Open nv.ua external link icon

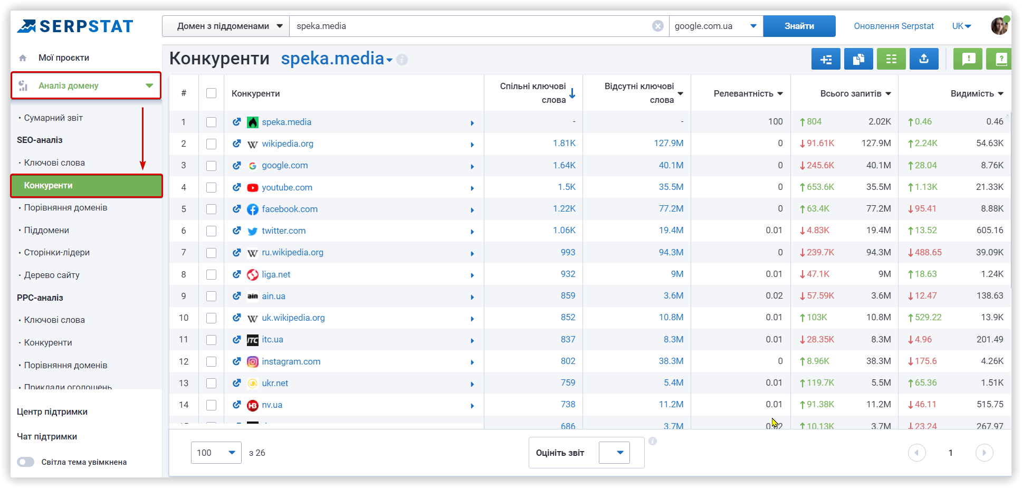click(237, 405)
